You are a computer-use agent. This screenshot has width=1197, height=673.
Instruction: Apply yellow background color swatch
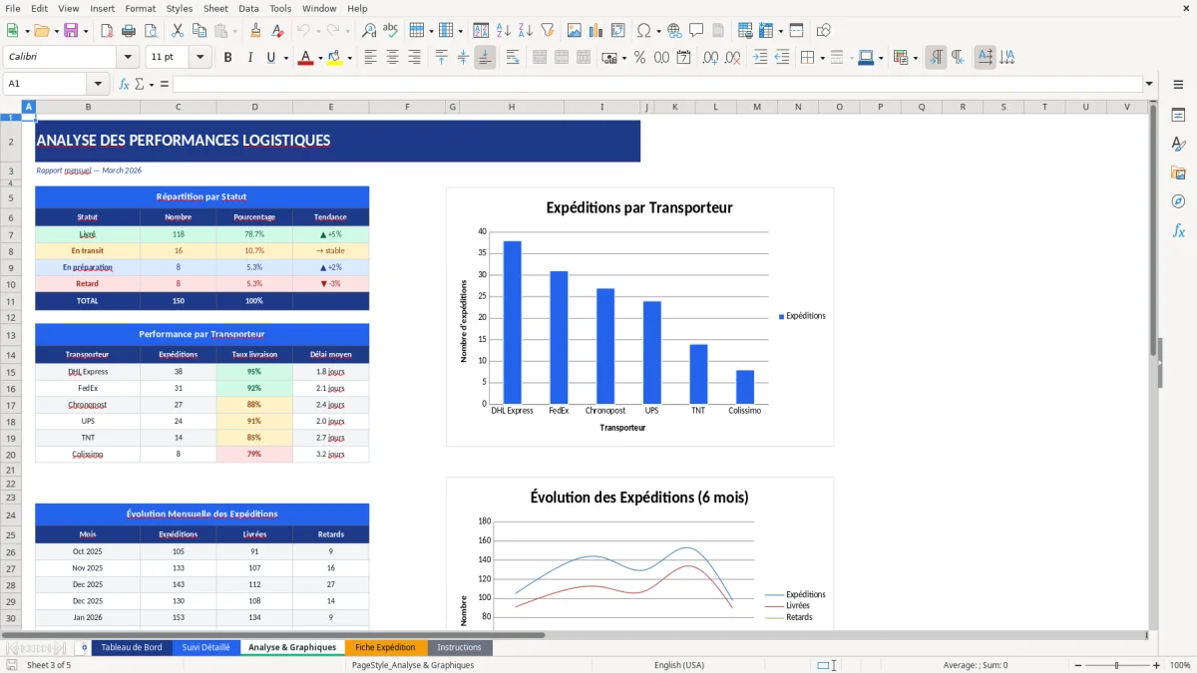[x=335, y=58]
